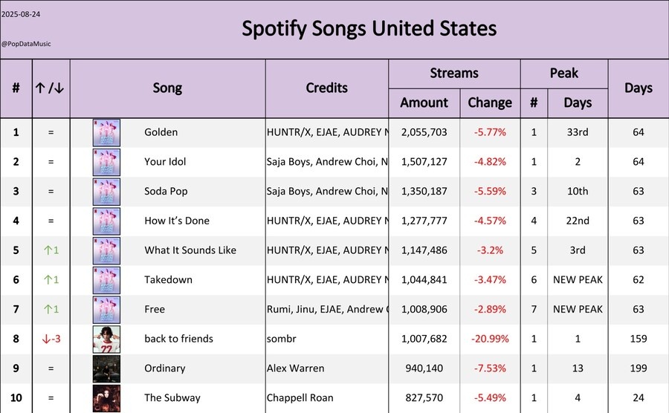Select the Streams header group
The image size is (669, 413).
[x=454, y=74]
